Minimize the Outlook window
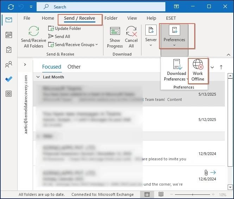This screenshot has width=234, height=199. [193, 6]
